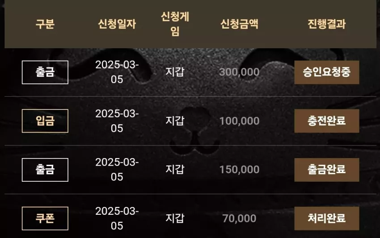
Task: Click the 신청게임 column header
Action: pos(175,24)
